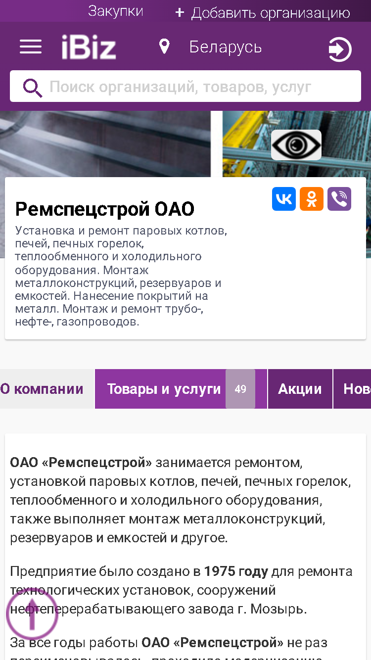Open the VK social page

284,199
